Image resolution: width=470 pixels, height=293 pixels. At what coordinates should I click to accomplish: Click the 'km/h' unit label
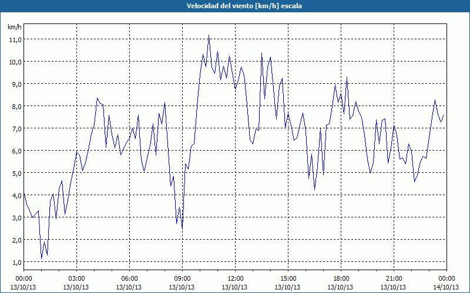(x=15, y=27)
